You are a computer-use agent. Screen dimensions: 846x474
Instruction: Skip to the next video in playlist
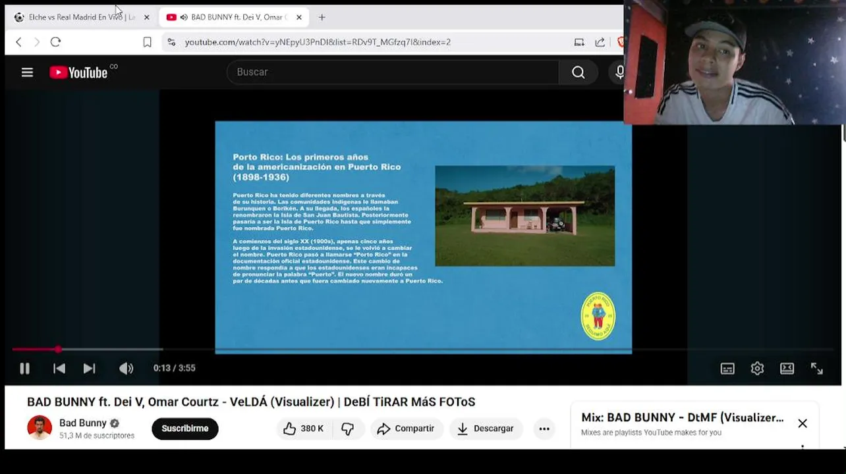coord(89,369)
